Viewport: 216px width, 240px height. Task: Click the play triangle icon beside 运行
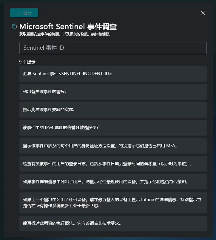(x=19, y=13)
